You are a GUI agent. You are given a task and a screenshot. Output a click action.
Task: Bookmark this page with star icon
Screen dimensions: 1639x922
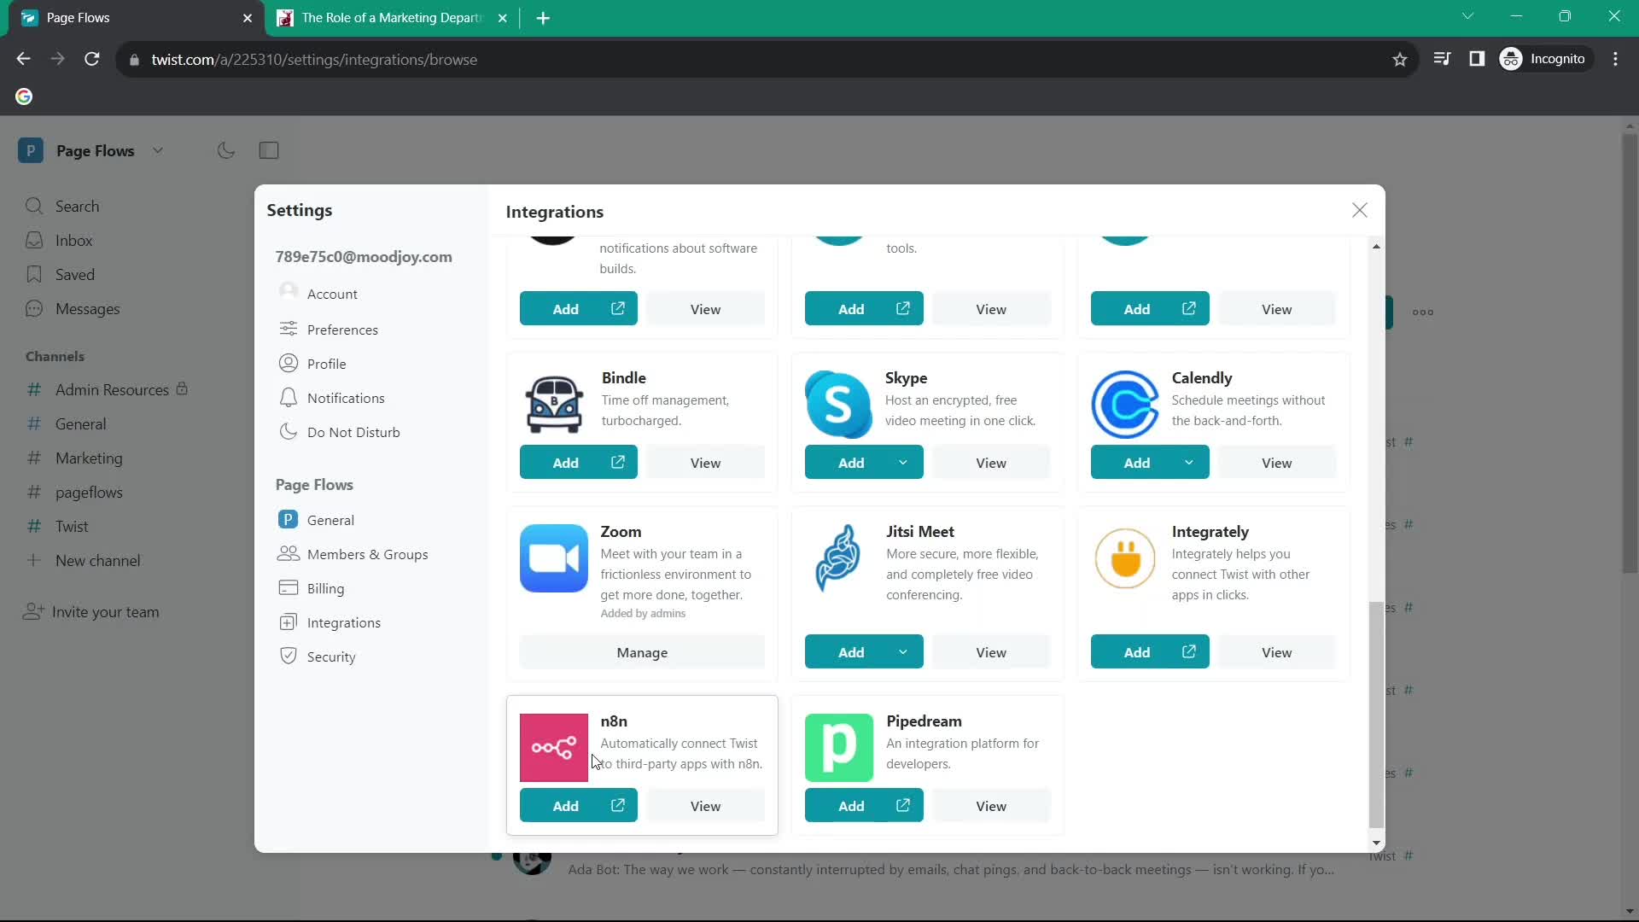pyautogui.click(x=1399, y=59)
